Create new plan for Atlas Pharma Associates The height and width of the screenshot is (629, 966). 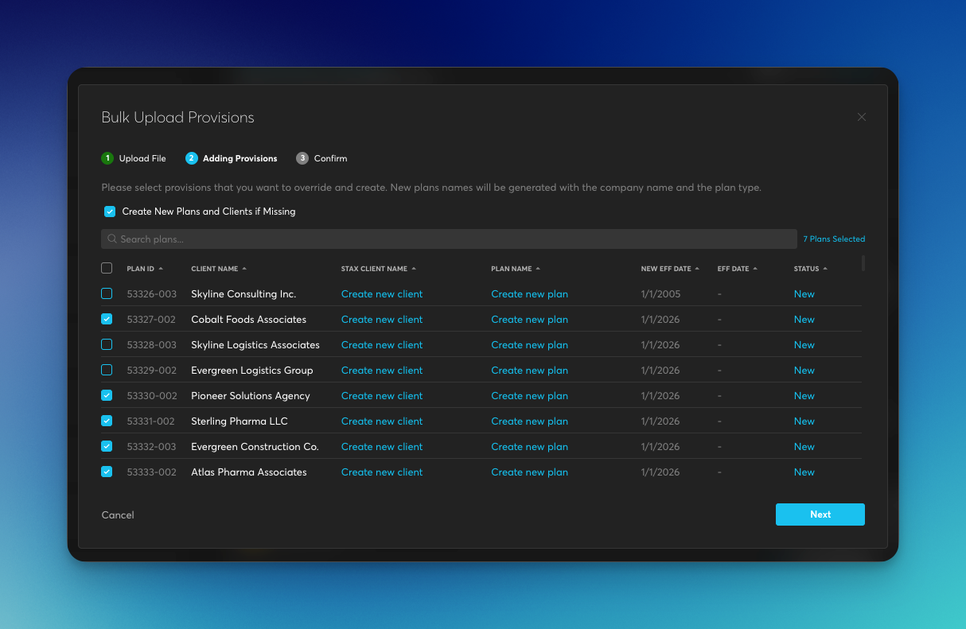[x=529, y=472]
